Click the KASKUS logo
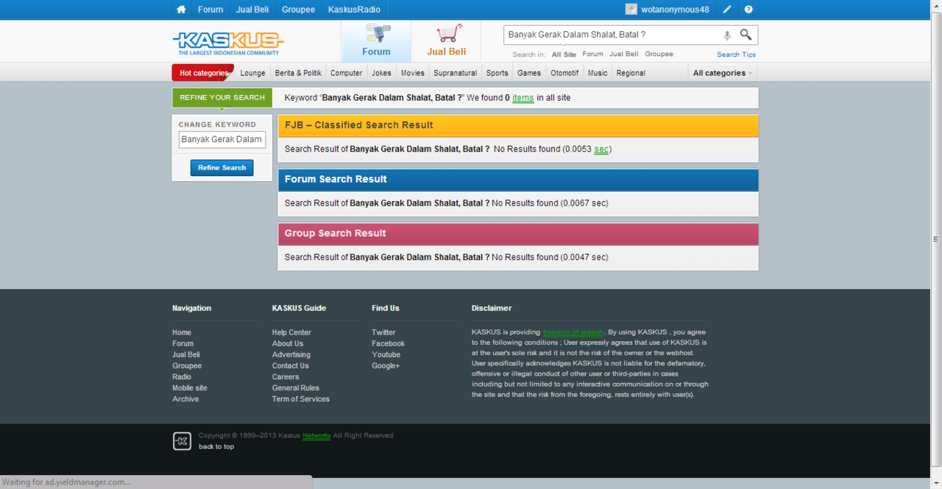 [x=228, y=41]
